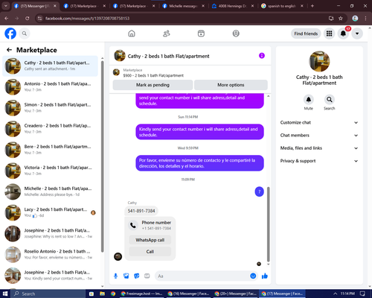Switch to Freeimage.host taskbar window
The image size is (372, 298).
click(141, 294)
